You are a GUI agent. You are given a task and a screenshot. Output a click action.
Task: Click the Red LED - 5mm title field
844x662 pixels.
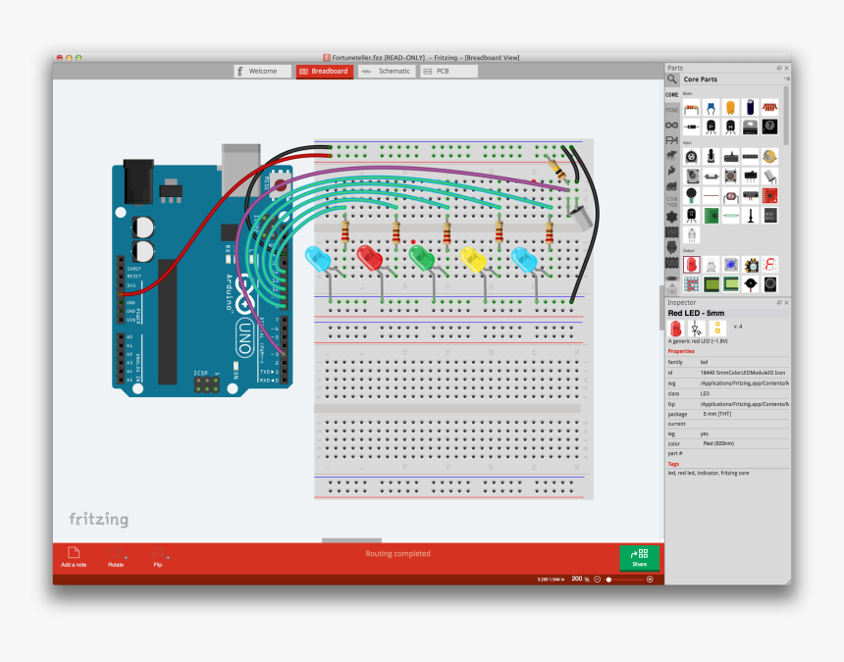[x=728, y=313]
